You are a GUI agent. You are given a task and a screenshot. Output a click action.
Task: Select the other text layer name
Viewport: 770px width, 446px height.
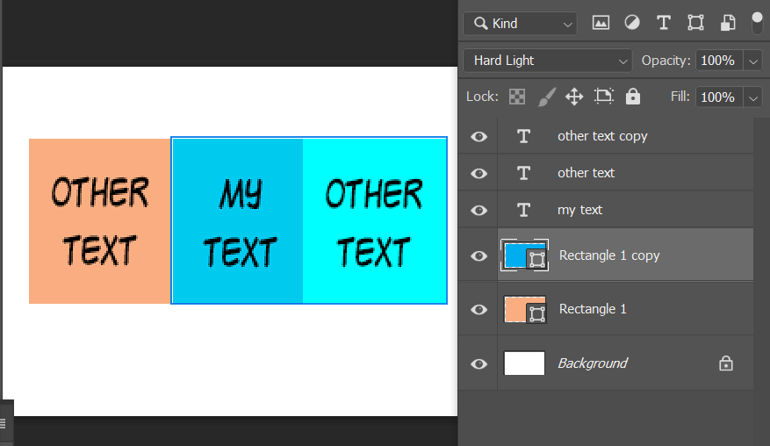coord(586,173)
